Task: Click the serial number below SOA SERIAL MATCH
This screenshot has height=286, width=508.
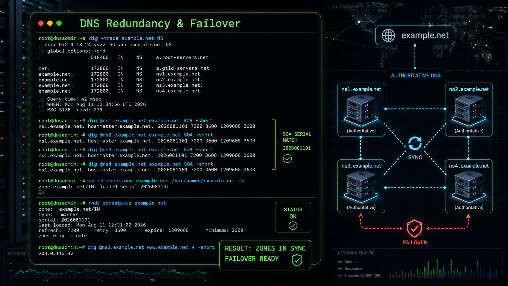Action: pos(297,148)
